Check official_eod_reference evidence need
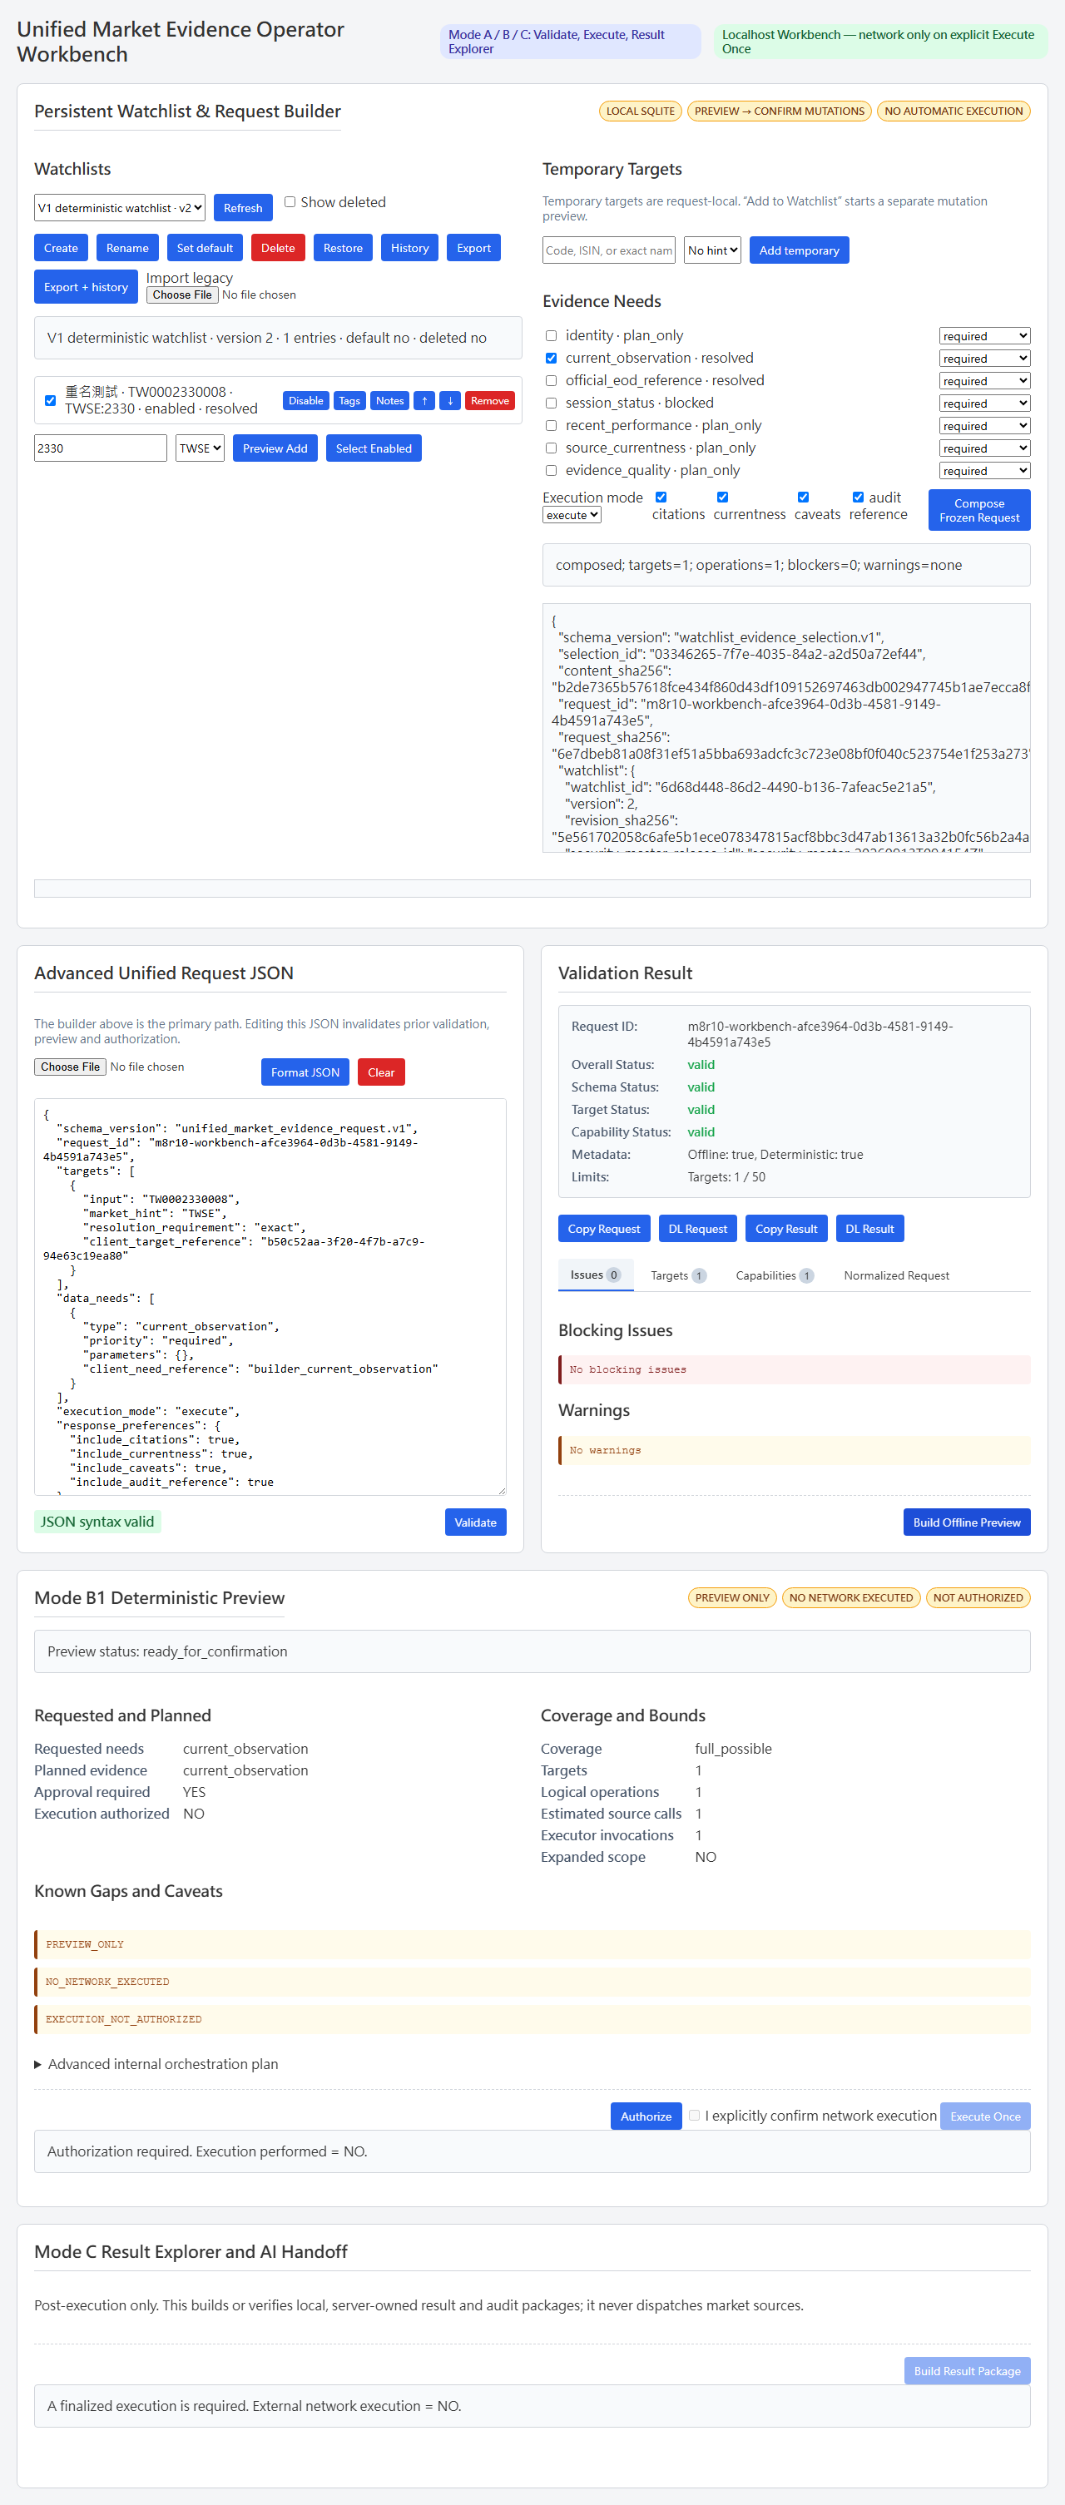The height and width of the screenshot is (2505, 1065). [552, 380]
